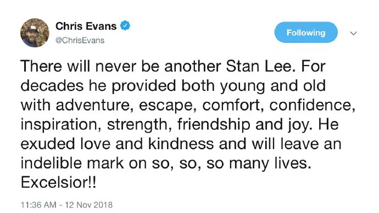Select the word Excelsior!! in the tweet
The image size is (379, 213).
click(58, 182)
